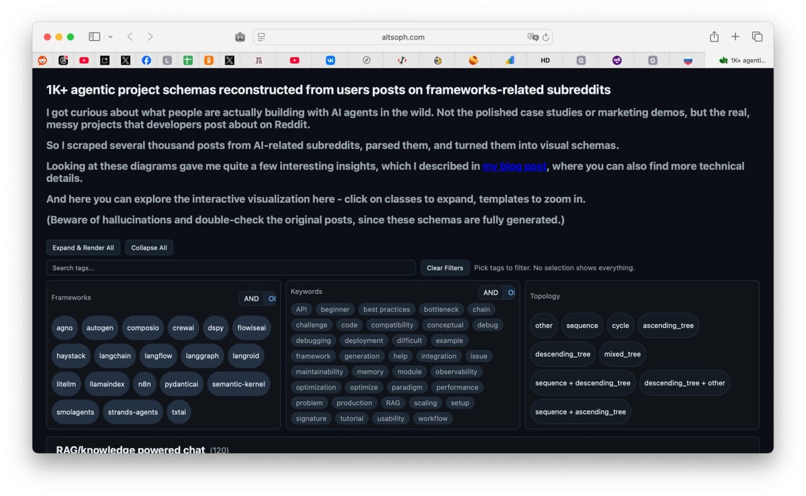Go forward to the next page

click(x=150, y=37)
